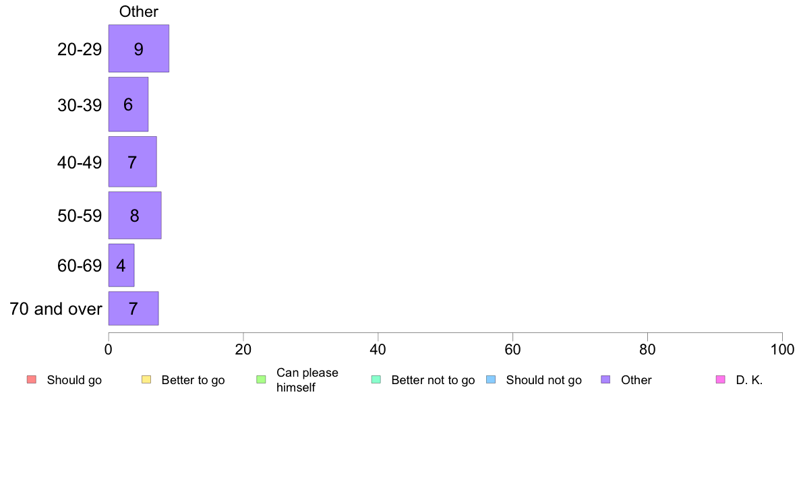Click the purple Other legend swatch

pos(605,379)
